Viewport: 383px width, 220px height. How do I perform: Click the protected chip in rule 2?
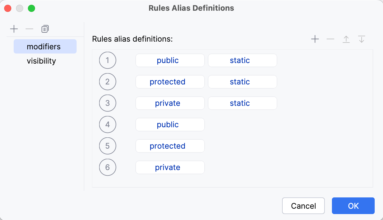point(170,81)
